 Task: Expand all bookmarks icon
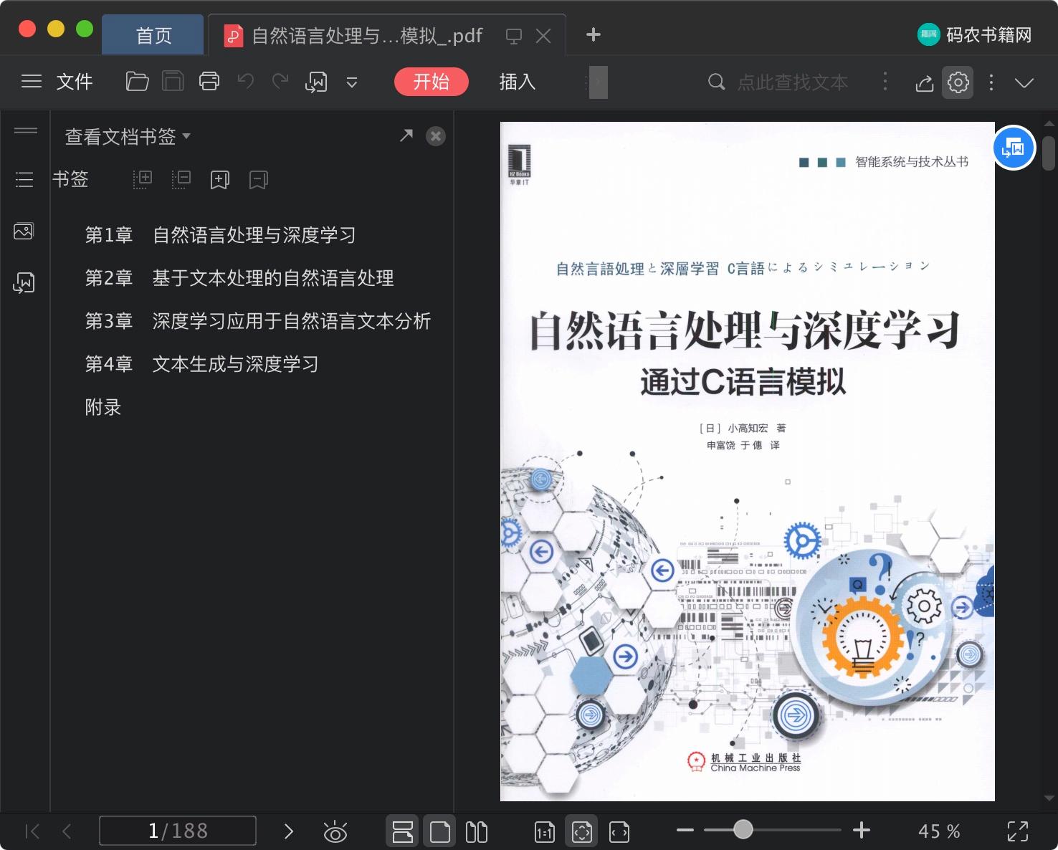(143, 180)
